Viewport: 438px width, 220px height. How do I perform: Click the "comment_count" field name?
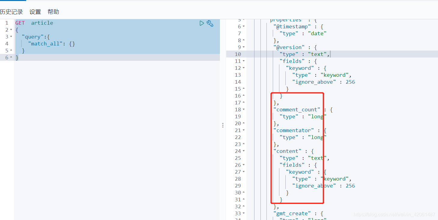(297, 110)
